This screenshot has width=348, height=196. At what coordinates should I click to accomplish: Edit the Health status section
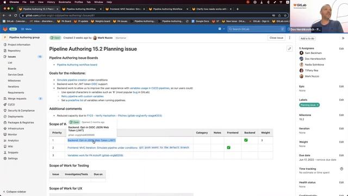(341, 182)
